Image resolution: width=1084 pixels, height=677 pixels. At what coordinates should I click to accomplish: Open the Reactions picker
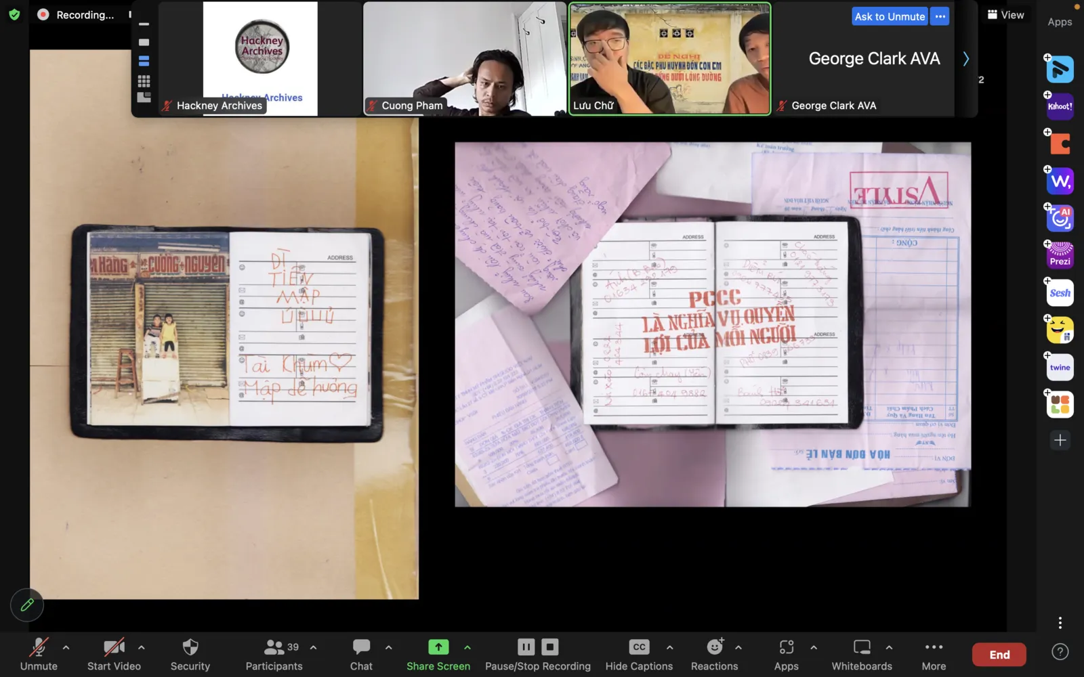click(714, 654)
